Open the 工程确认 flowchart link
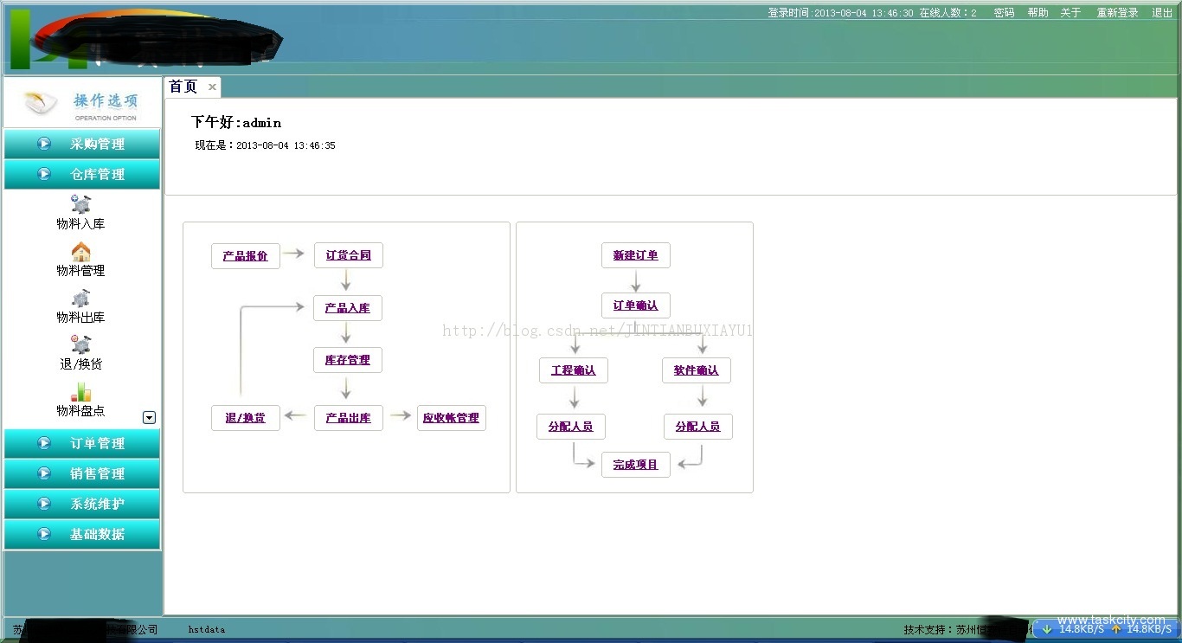Image resolution: width=1182 pixels, height=643 pixels. 573,370
